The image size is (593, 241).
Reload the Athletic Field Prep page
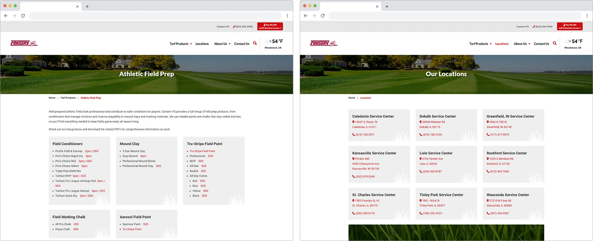(x=23, y=15)
